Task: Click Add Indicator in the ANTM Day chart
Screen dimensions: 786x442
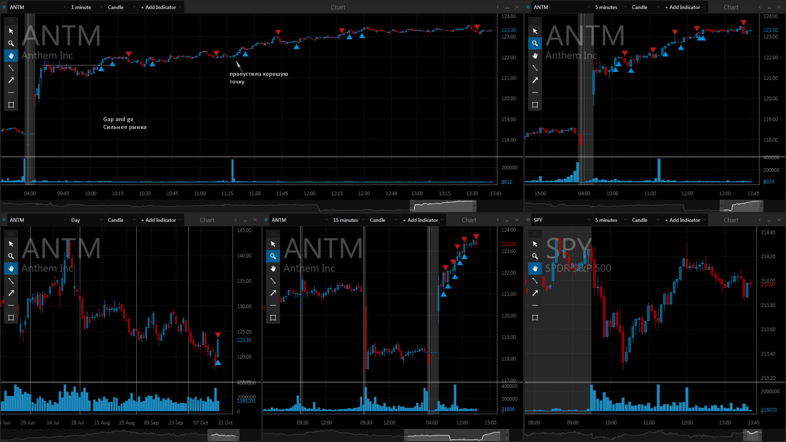Action: pyautogui.click(x=160, y=220)
